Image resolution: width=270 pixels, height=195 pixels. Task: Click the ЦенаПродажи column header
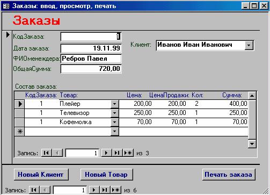[169, 95]
